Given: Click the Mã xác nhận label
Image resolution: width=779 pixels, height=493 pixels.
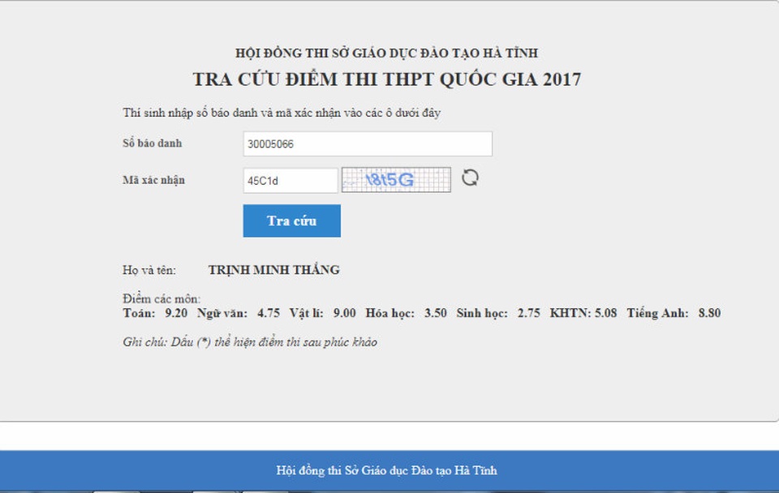Looking at the screenshot, I should 153,180.
